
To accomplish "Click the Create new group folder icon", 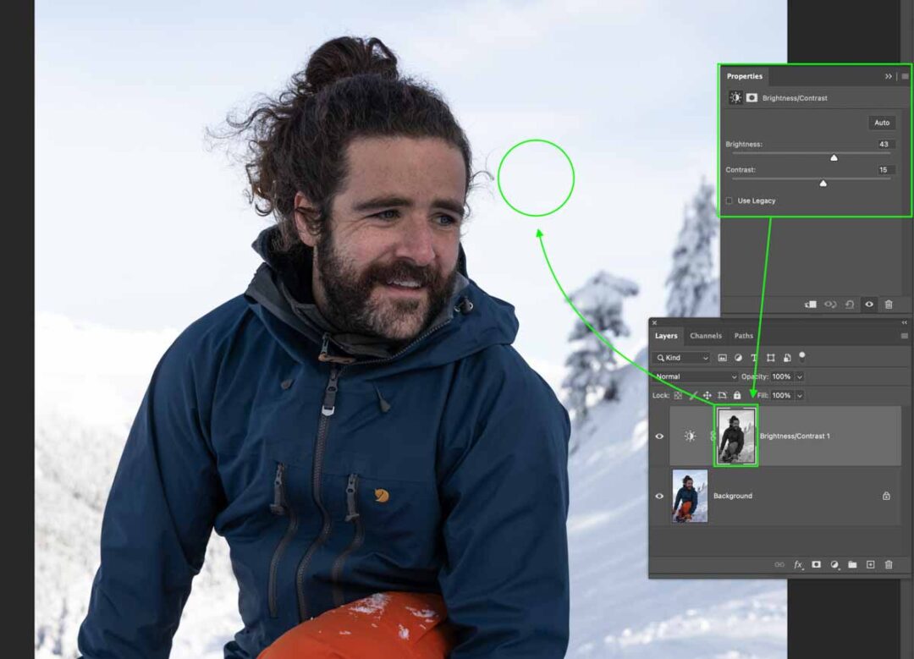I will pos(852,564).
